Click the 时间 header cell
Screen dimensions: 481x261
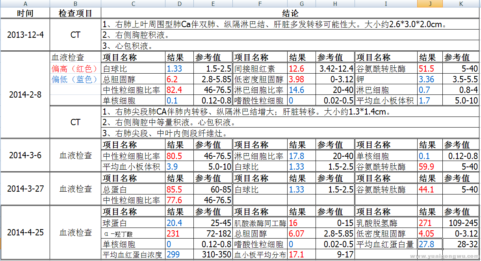(x=25, y=13)
